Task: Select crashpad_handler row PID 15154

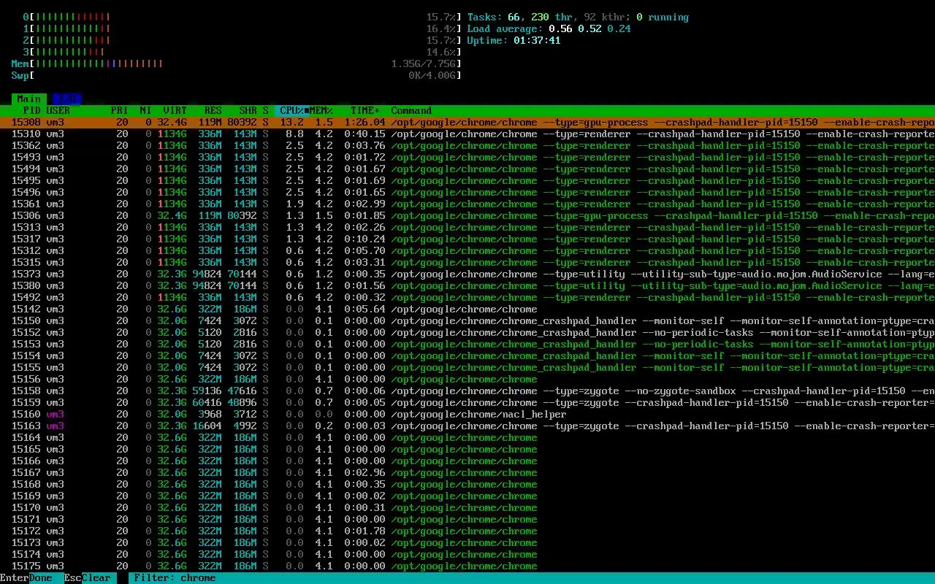Action: 467,356
